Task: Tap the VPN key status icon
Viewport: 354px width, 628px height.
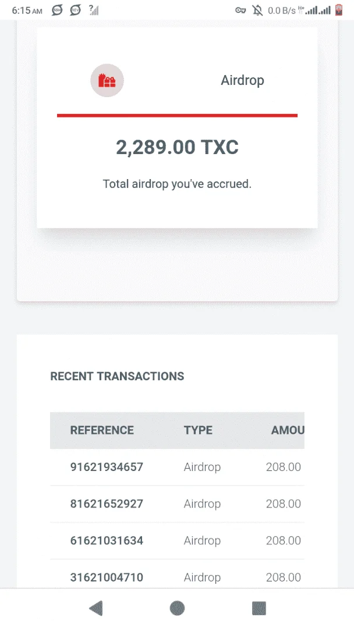Action: click(240, 10)
